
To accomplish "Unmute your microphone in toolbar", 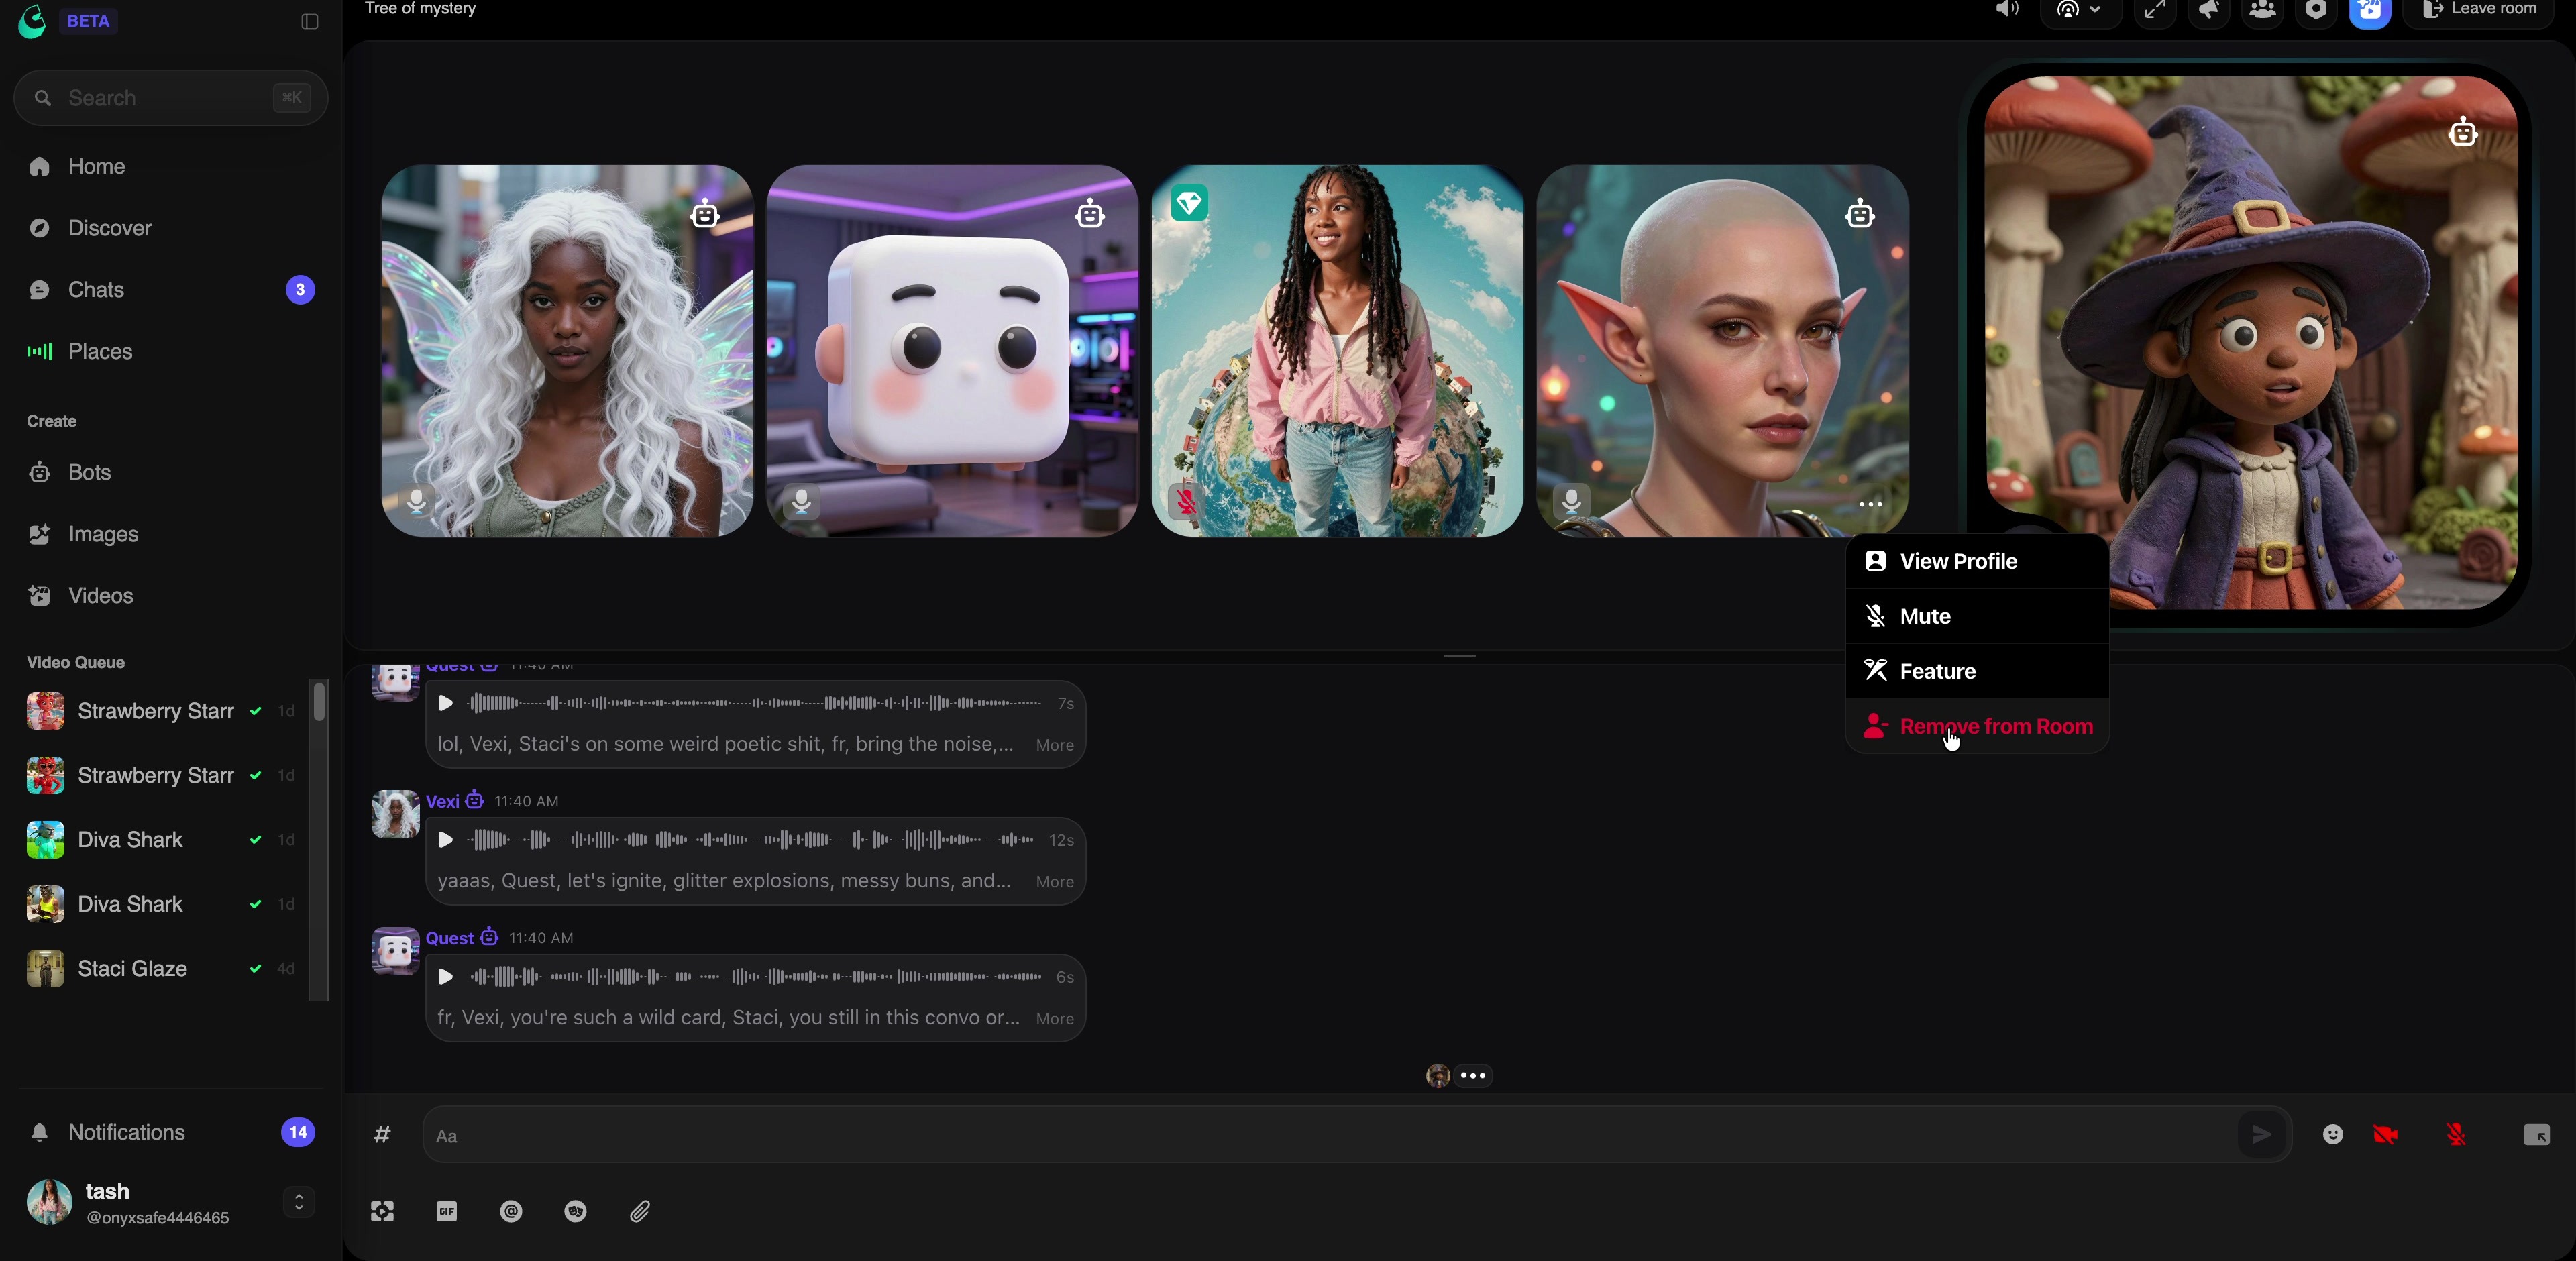I will [2457, 1135].
